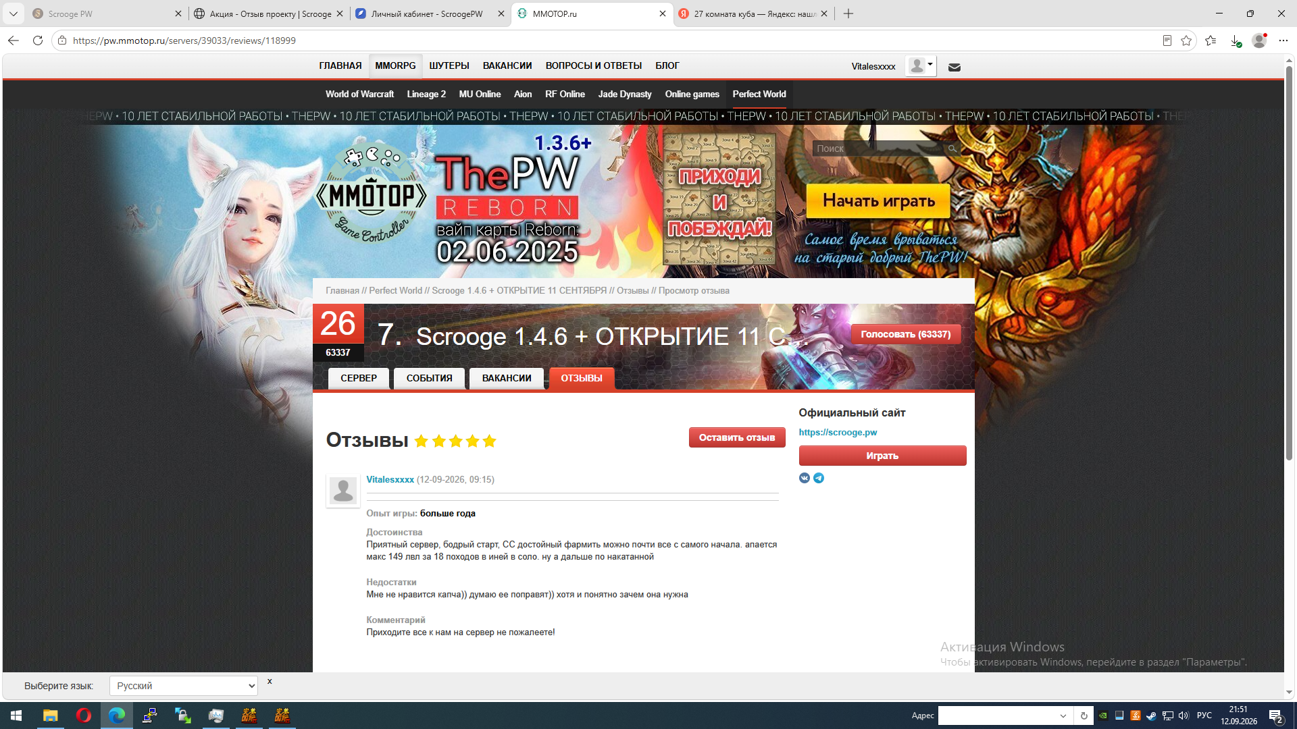Screen dimensions: 1297x729
Task: Open the БЛОГ top menu item
Action: [667, 65]
